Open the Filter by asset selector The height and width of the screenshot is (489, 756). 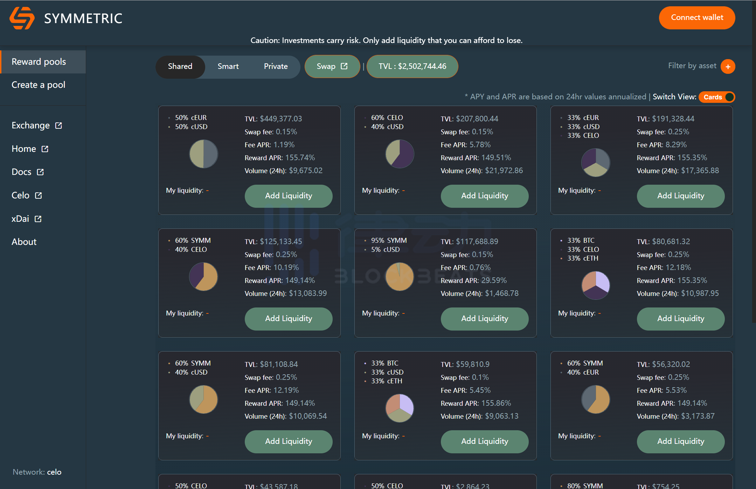[692, 66]
